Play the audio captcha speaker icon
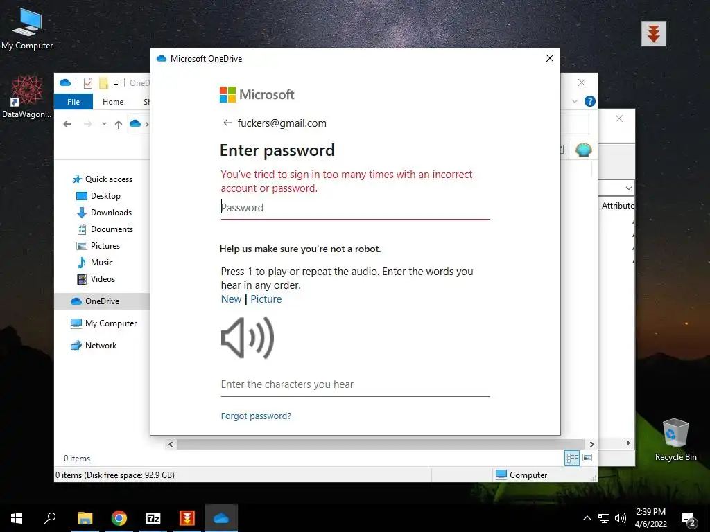Image resolution: width=710 pixels, height=532 pixels. (x=248, y=338)
